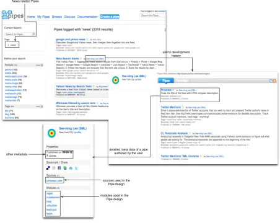This screenshot has width=280, height=223.
Task: Click the Current Search input field
Action: click(19, 34)
